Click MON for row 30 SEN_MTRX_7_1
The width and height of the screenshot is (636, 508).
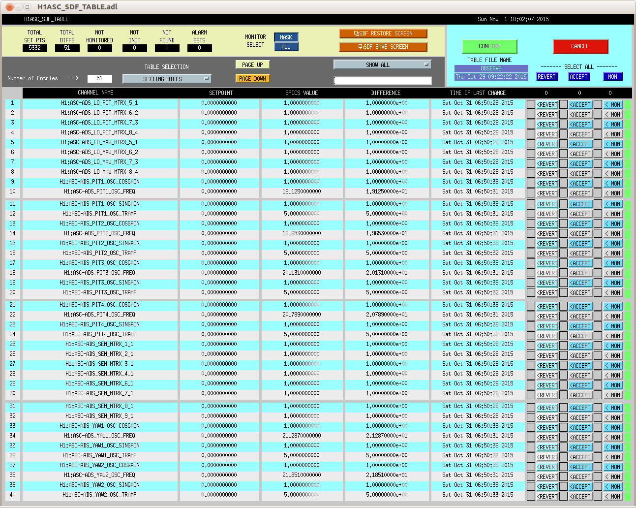pyautogui.click(x=613, y=395)
